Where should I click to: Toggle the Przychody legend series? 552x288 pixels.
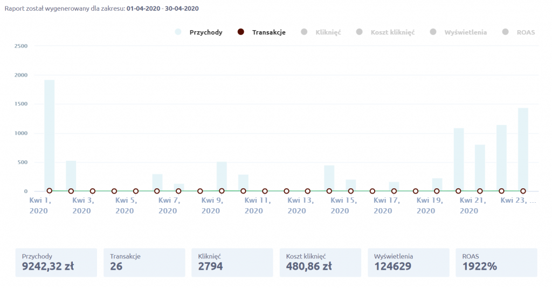coord(205,32)
